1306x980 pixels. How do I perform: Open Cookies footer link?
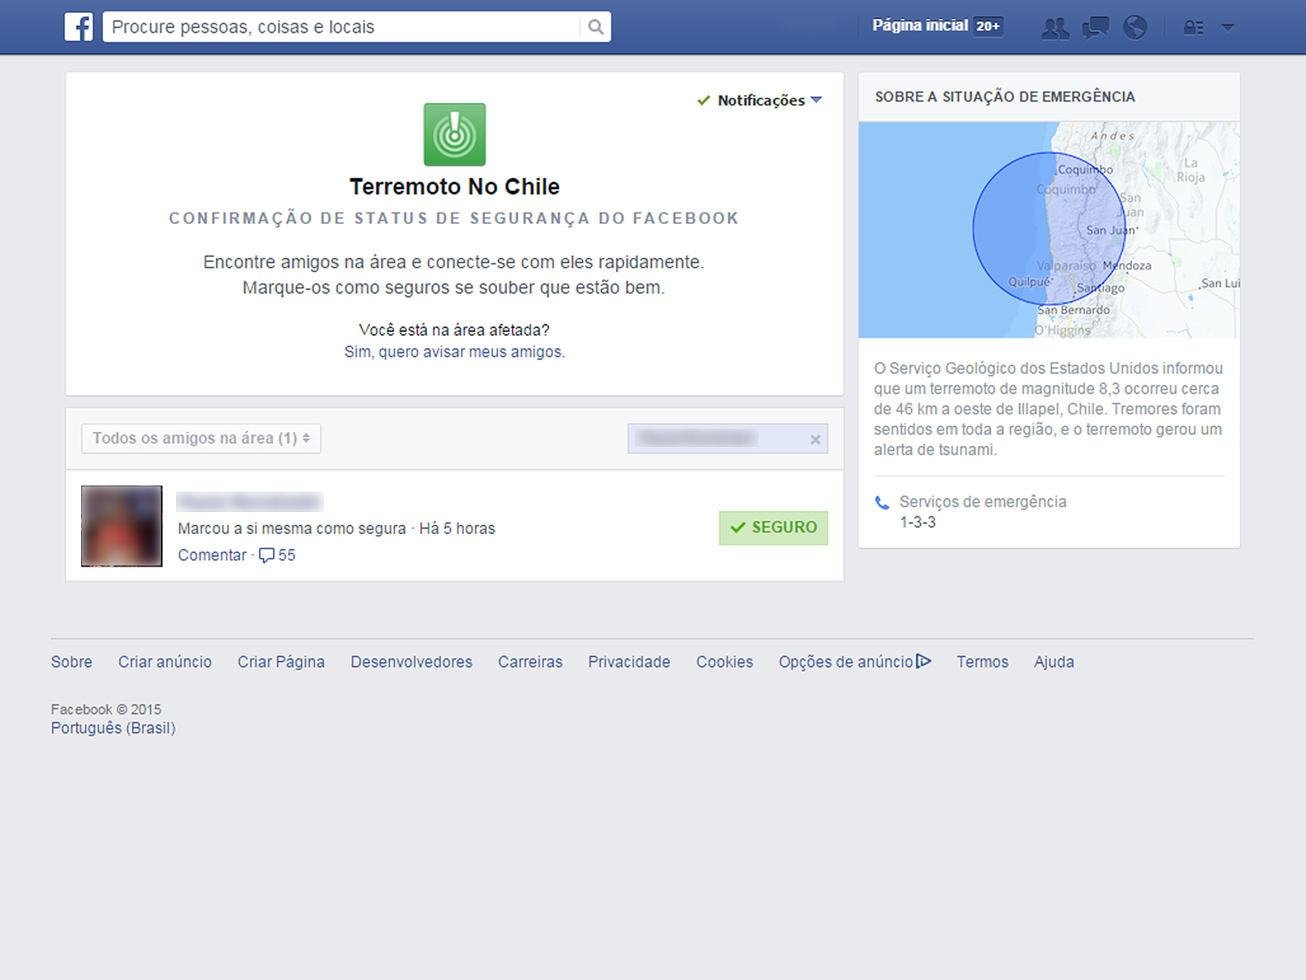coord(724,662)
